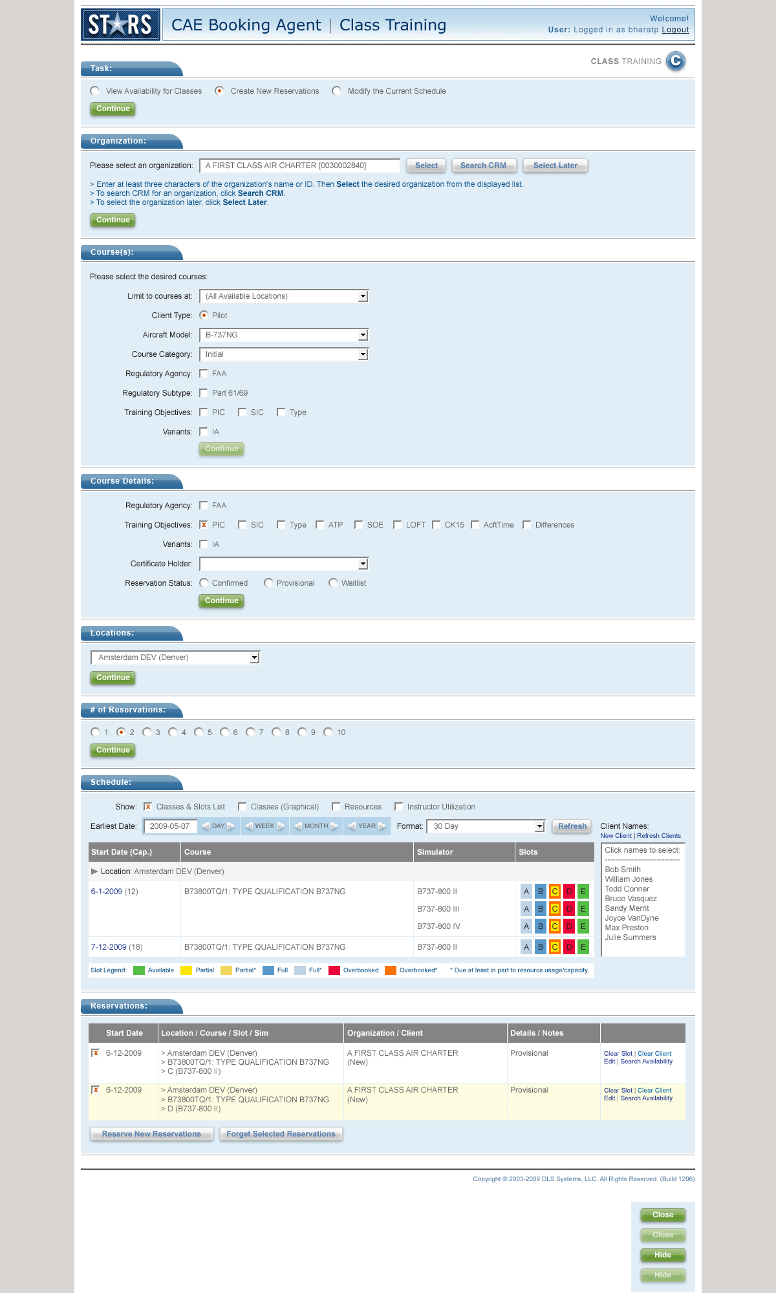Screen dimensions: 776x1293
Task: Click the STARS logo
Action: point(120,25)
